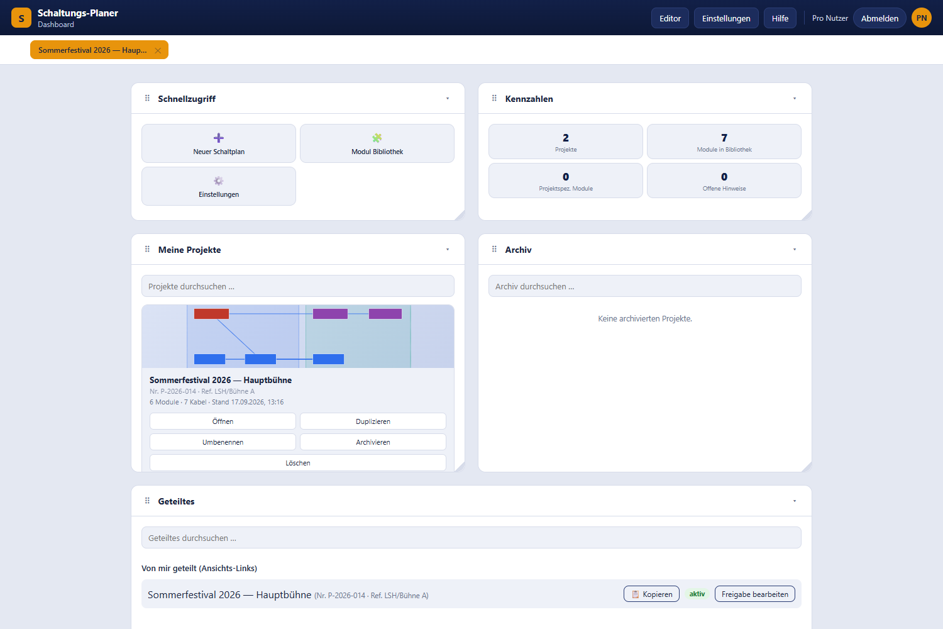
Task: Collapse the Kennzahlen panel arrow
Action: [795, 98]
